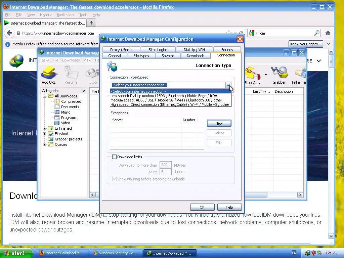Open Firefox Bookmarks menu
The image size is (344, 258).
point(66,15)
